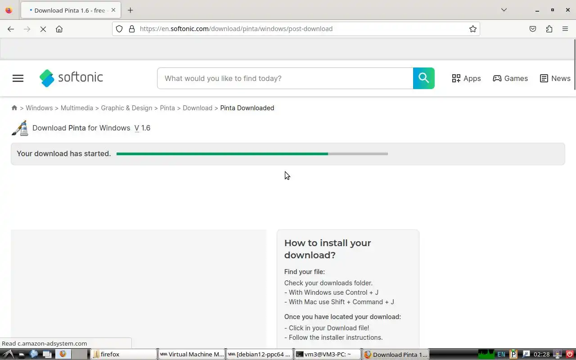Open the Windows breadcrumb link
Image resolution: width=576 pixels, height=360 pixels.
[x=39, y=108]
